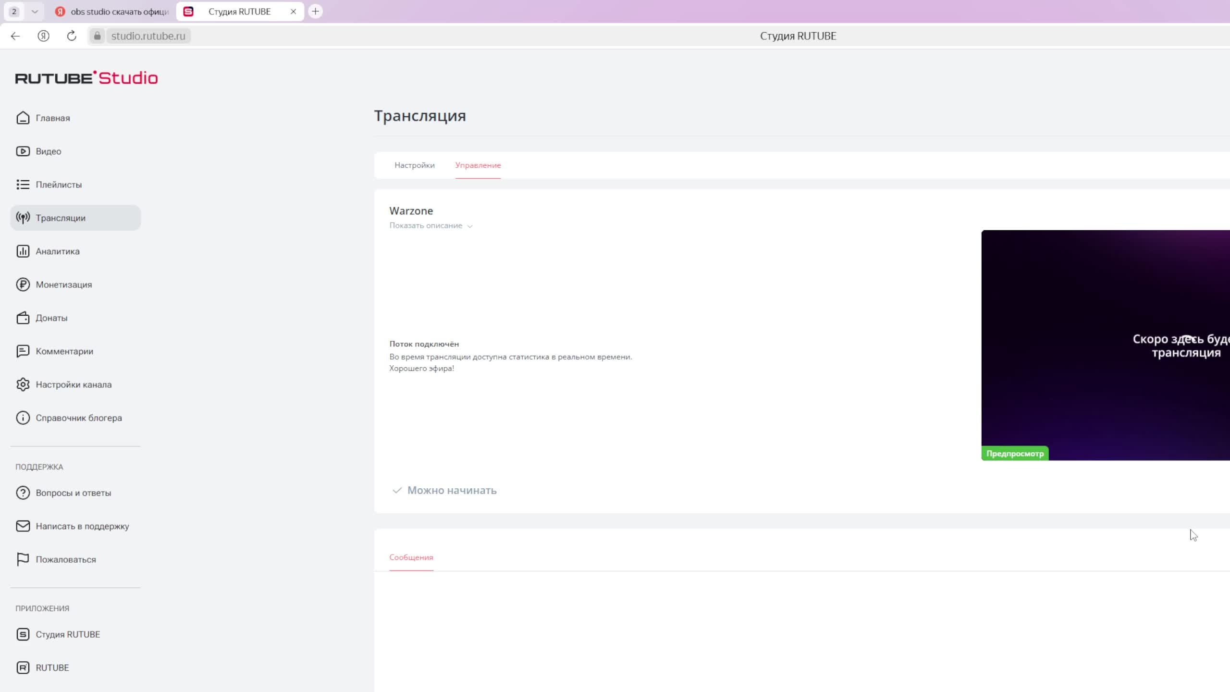Image resolution: width=1230 pixels, height=692 pixels.
Task: Click the Студия RUTUBE app icon
Action: click(23, 634)
